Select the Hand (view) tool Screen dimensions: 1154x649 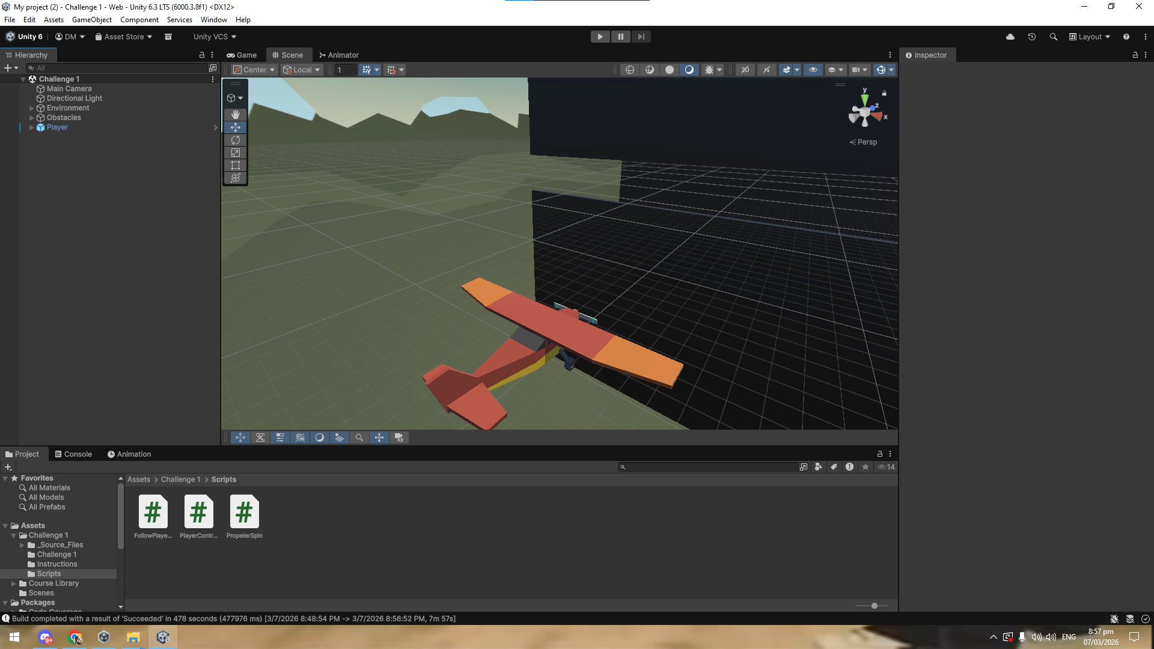[x=236, y=115]
